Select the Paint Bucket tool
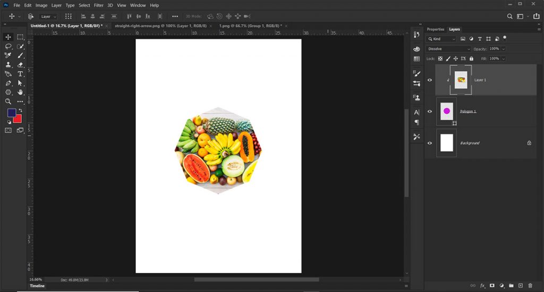This screenshot has width=544, height=292. click(8, 74)
